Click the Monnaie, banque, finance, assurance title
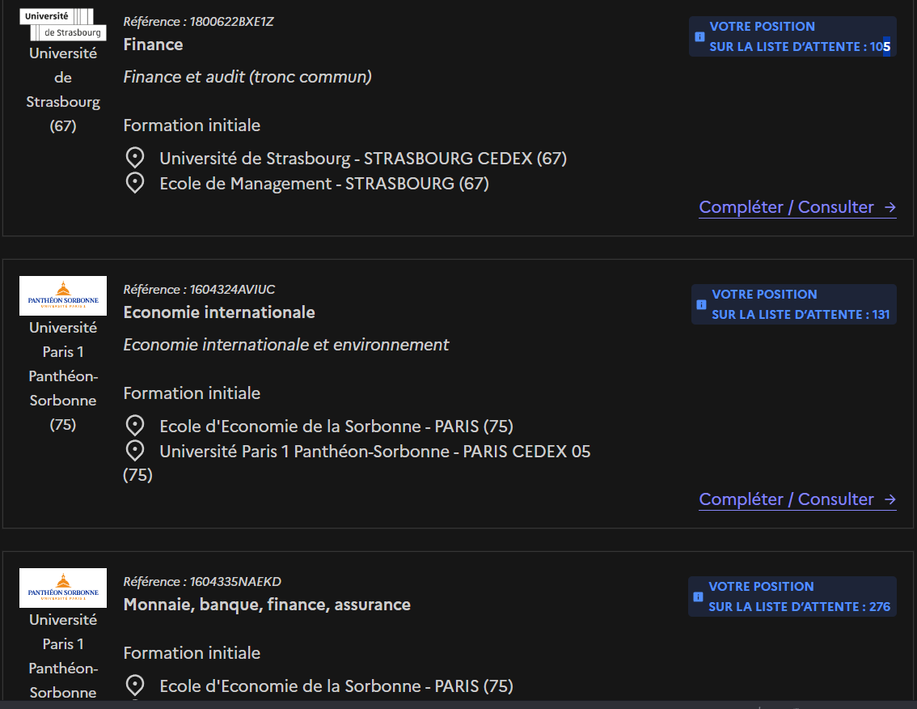This screenshot has width=917, height=709. pyautogui.click(x=268, y=605)
